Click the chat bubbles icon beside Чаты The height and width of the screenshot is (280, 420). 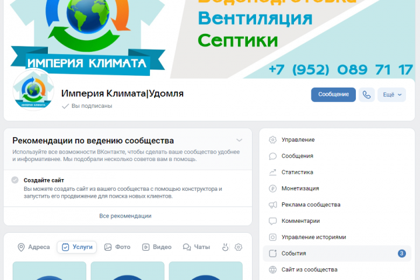187,247
